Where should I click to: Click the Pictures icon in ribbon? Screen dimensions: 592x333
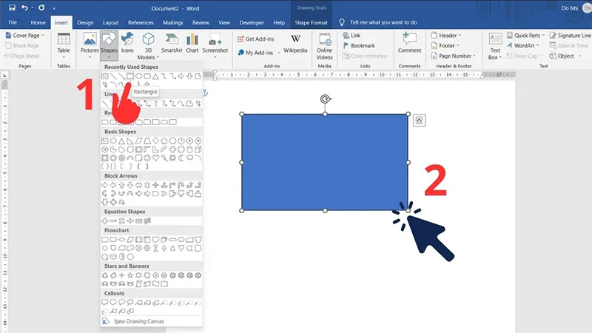[89, 44]
